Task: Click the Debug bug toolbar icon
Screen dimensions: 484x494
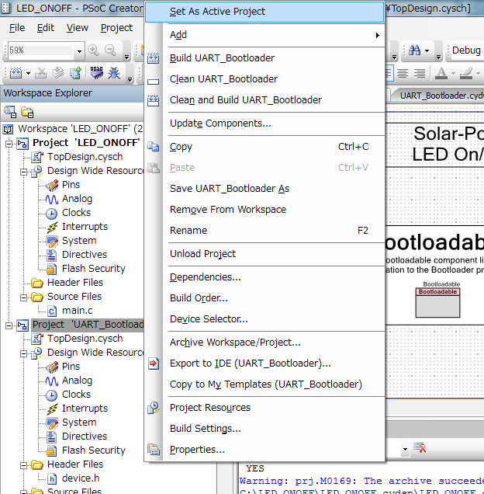Action: [x=114, y=73]
